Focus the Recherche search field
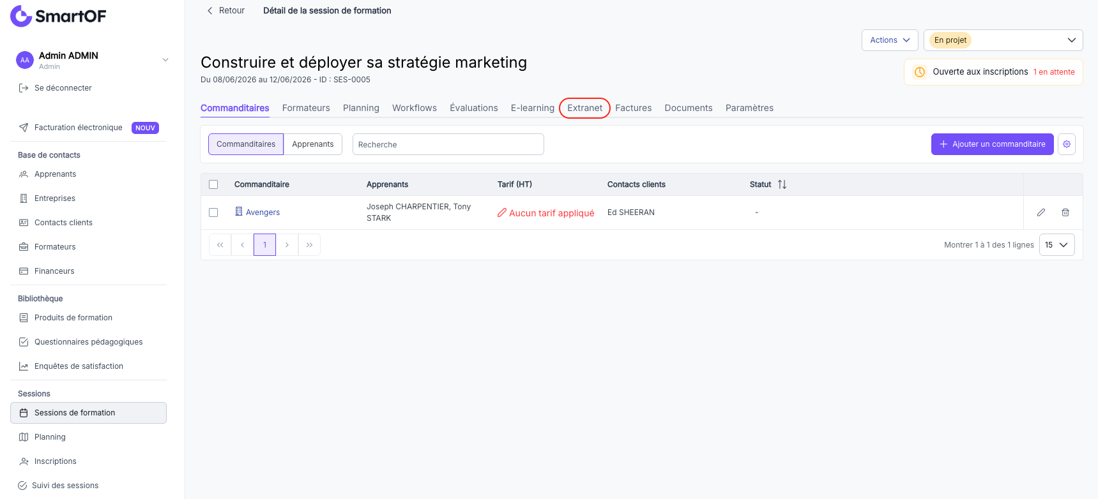Viewport: 1098px width, 499px height. (x=448, y=144)
